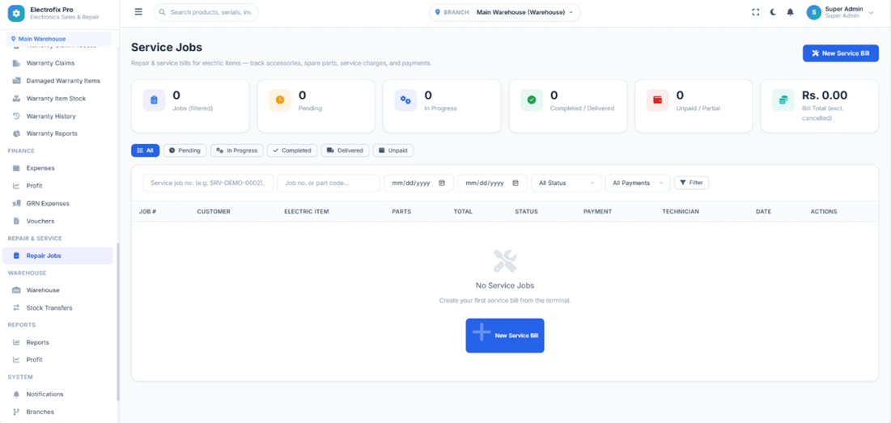Click the center New Service Bill button
The height and width of the screenshot is (423, 891).
[x=505, y=336]
